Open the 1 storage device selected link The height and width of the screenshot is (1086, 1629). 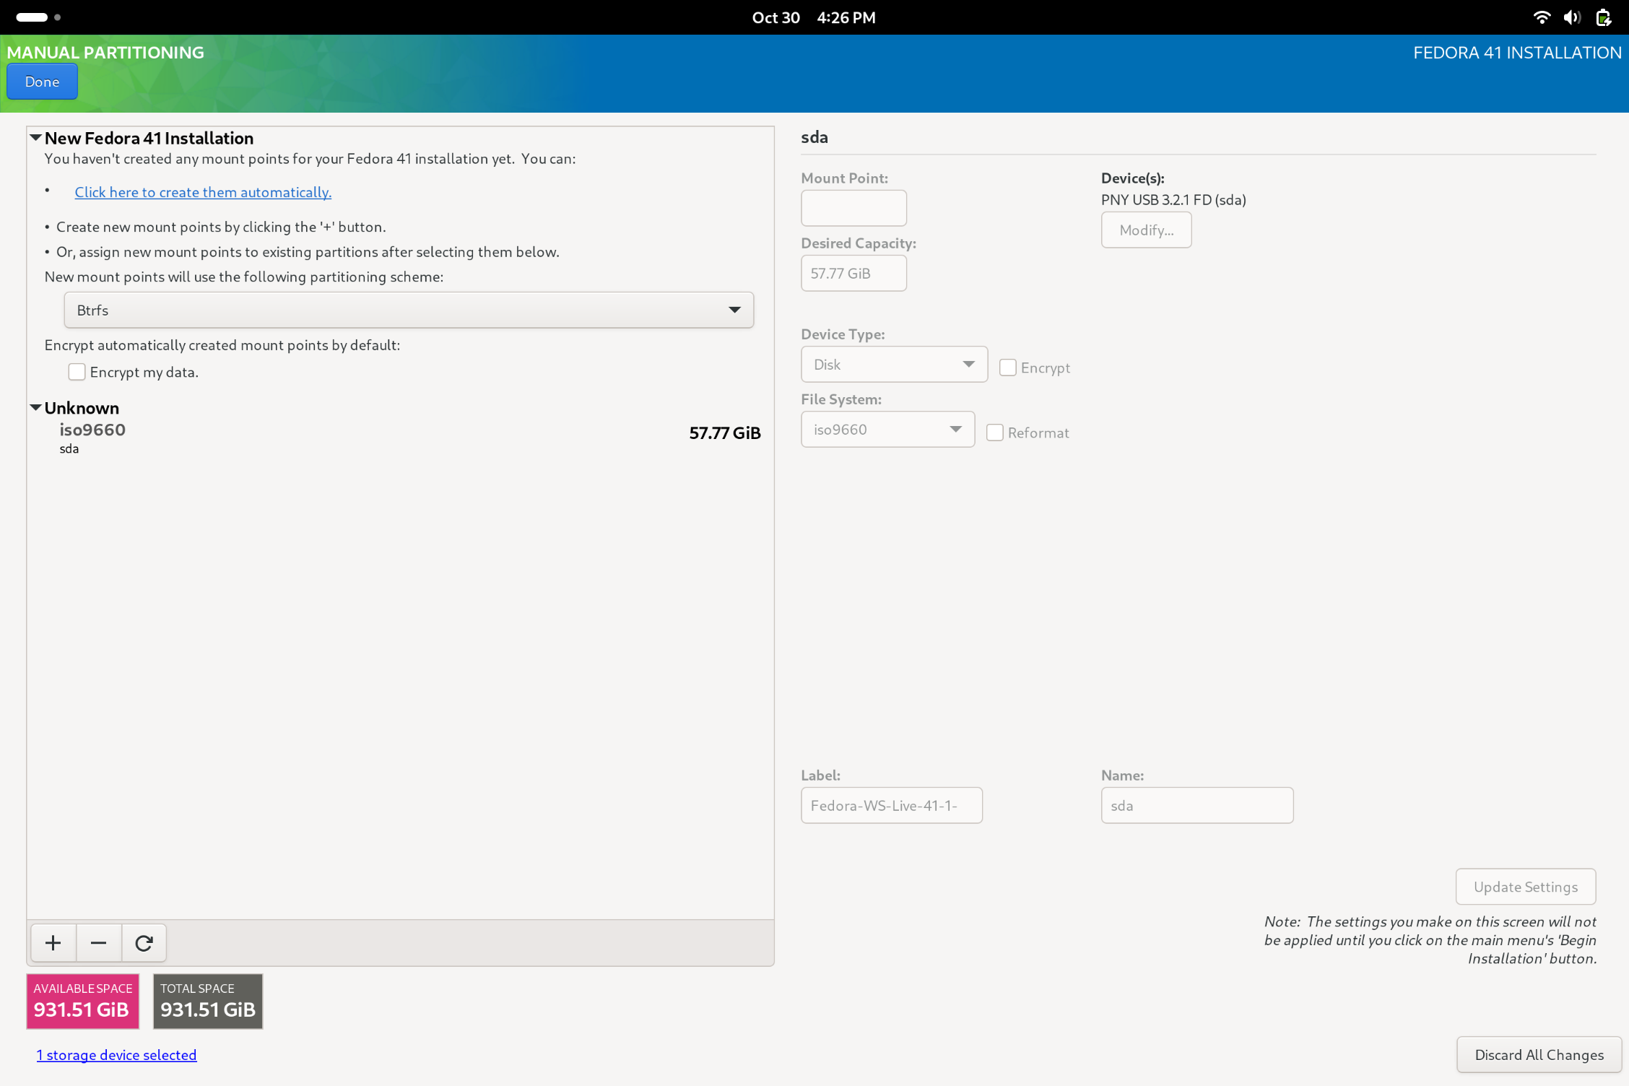pos(116,1055)
